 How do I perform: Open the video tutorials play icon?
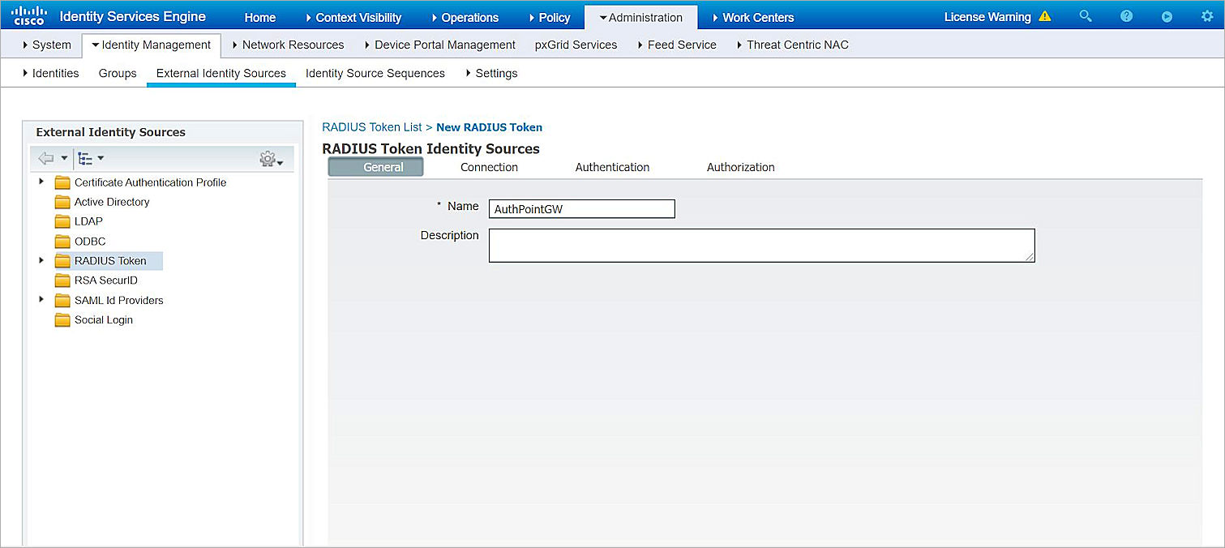click(x=1167, y=16)
